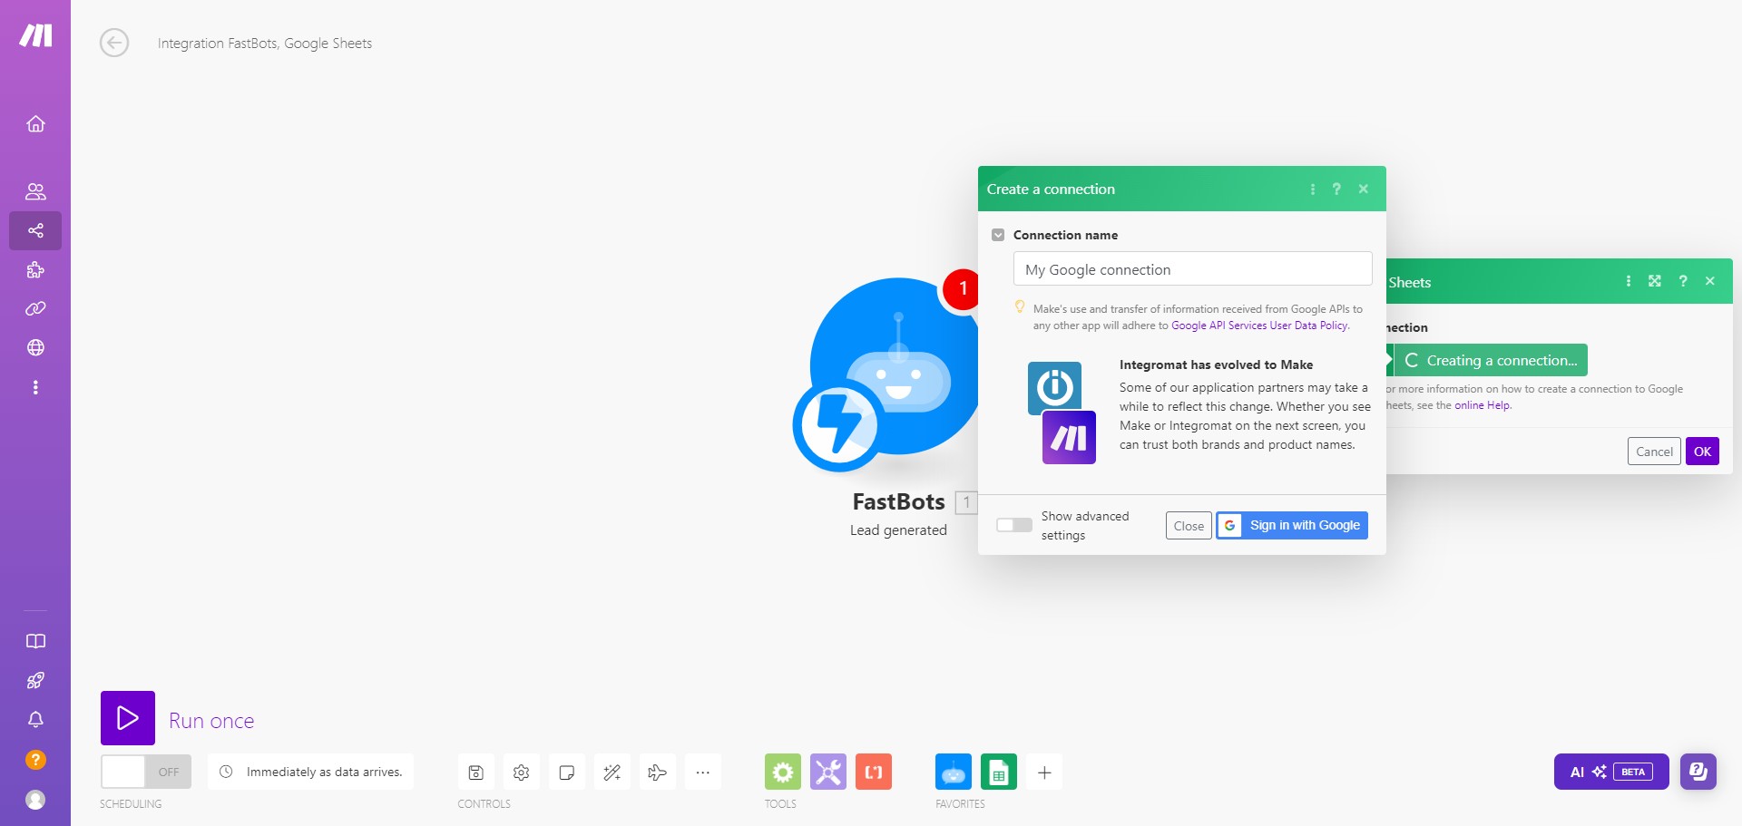Click Sign in with Google
The height and width of the screenshot is (826, 1742).
pos(1291,525)
